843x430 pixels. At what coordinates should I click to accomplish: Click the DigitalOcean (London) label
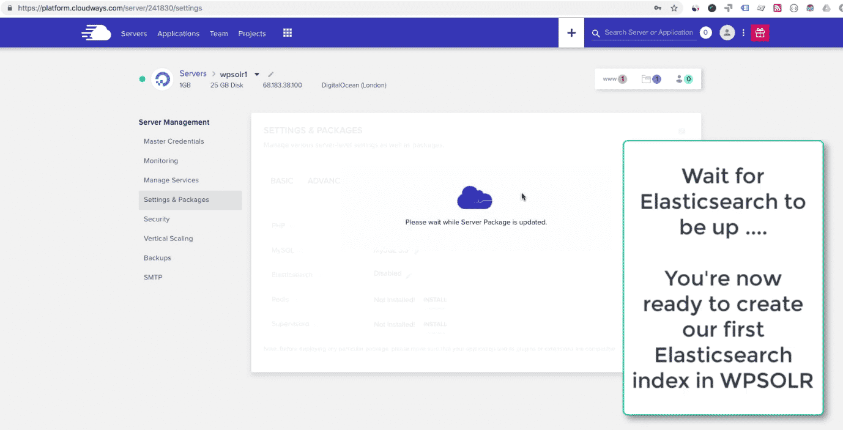pyautogui.click(x=354, y=86)
